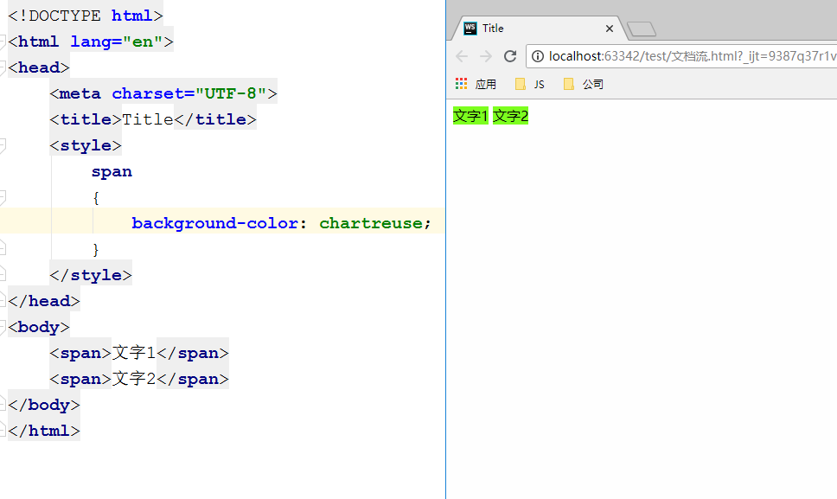This screenshot has width=837, height=499.
Task: Open the 公司 bookmark folder
Action: (x=584, y=85)
